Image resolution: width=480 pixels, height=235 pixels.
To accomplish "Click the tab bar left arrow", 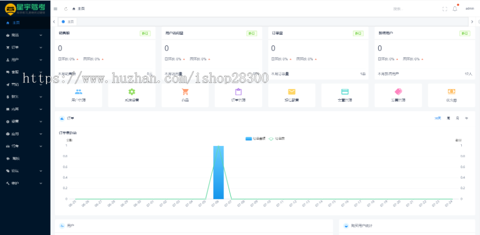I will [54, 22].
